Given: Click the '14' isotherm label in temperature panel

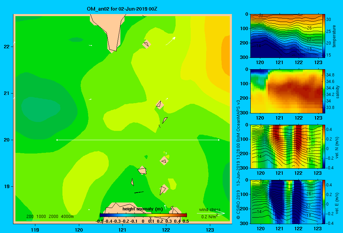Looking at the screenshot, I should click(258, 46).
